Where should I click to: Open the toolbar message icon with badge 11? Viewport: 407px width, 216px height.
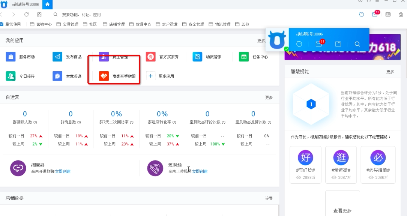(x=375, y=14)
